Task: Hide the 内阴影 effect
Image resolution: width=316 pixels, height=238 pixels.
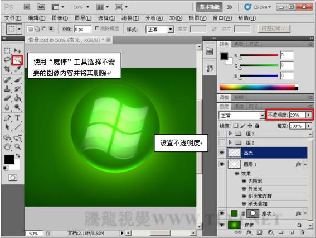Action: [x=244, y=181]
